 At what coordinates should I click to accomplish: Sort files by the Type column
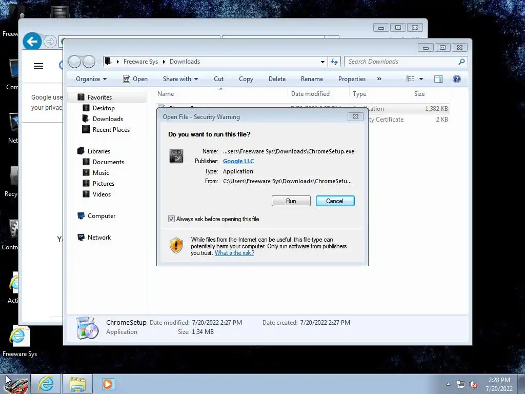pos(380,94)
